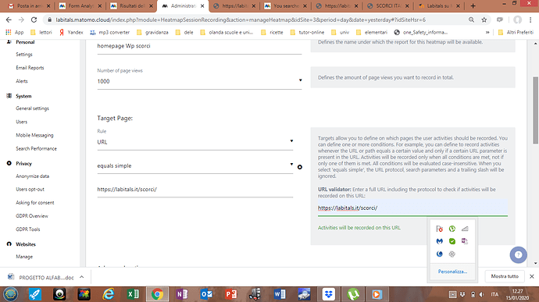This screenshot has height=302, width=539.
Task: Open the volume speaker tray icon
Action: [x=482, y=294]
